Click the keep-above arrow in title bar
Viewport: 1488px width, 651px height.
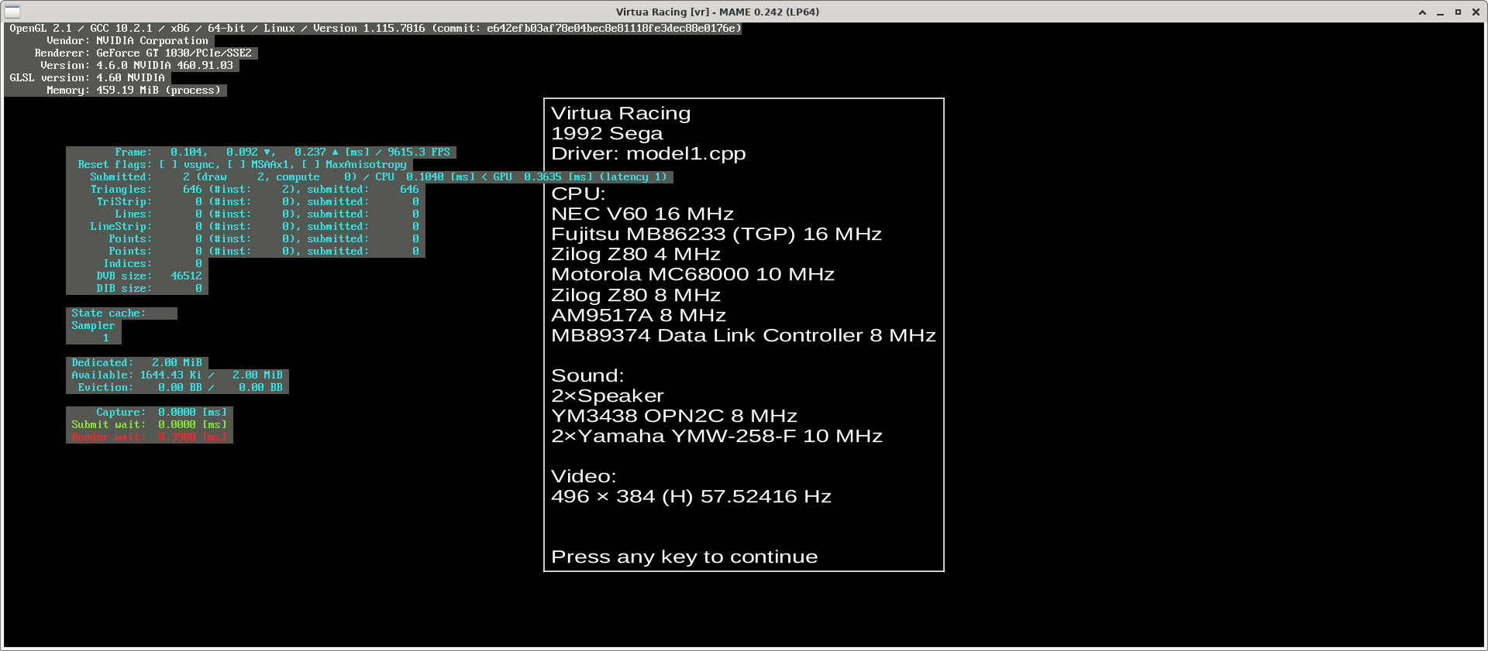click(x=1422, y=12)
